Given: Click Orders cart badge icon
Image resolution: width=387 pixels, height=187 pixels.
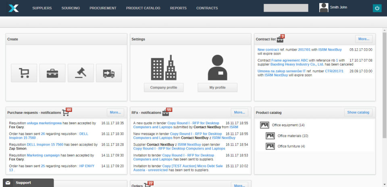Looking at the screenshot, I should [x=149, y=185].
